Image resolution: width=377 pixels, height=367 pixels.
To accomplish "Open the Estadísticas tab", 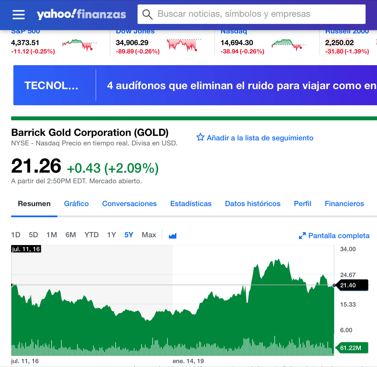I will pos(191,204).
